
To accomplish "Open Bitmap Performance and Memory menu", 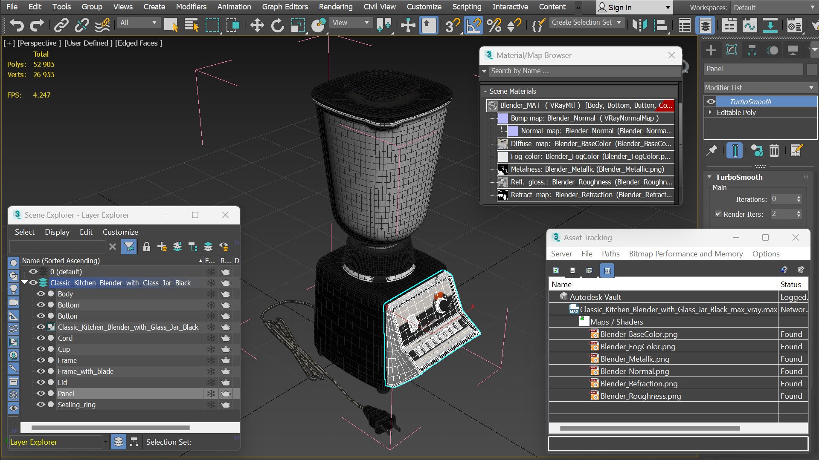I will pos(686,254).
